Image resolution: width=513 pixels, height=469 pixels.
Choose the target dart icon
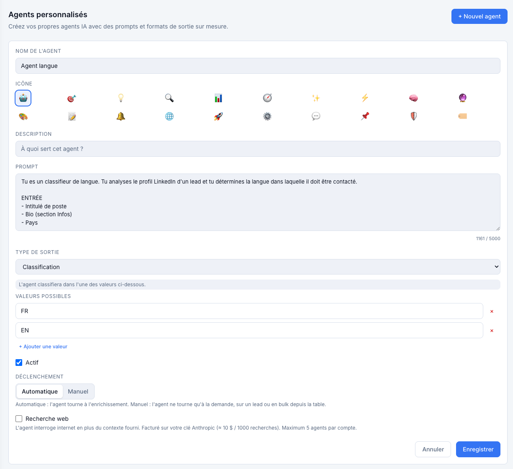(72, 98)
